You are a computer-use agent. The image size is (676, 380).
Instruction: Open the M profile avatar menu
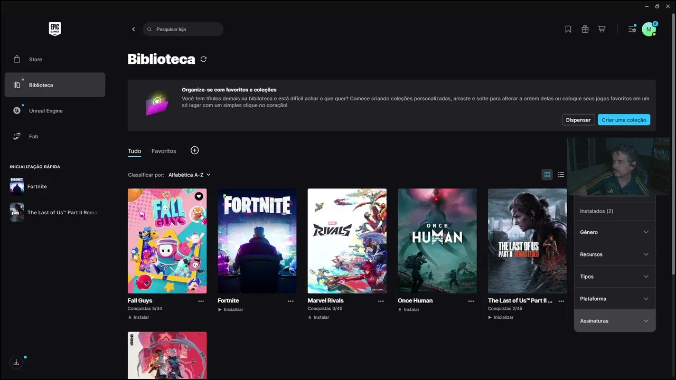[649, 30]
